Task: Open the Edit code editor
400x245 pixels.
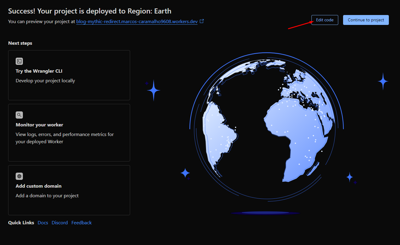Action: (325, 20)
